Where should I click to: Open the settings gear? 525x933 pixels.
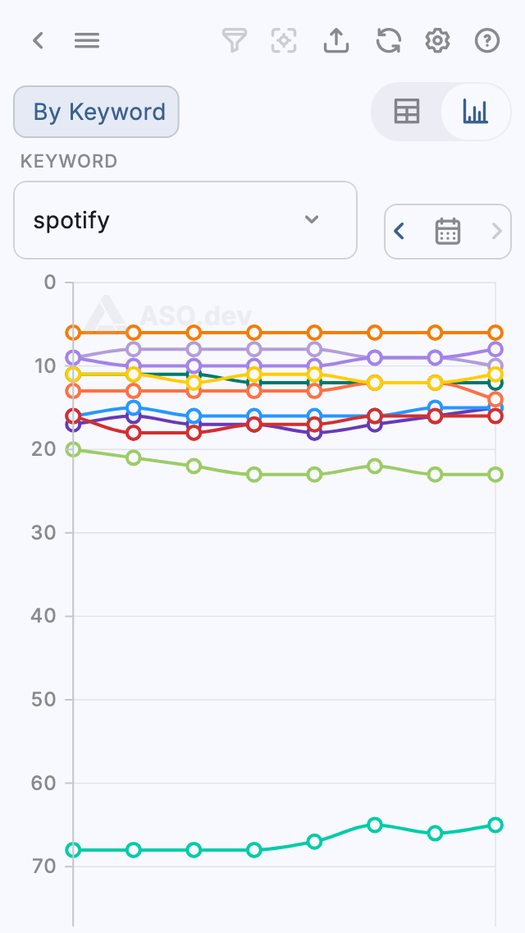pyautogui.click(x=437, y=40)
